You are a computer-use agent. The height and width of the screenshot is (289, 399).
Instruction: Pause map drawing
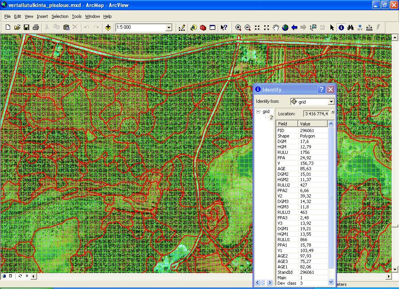coord(27,276)
